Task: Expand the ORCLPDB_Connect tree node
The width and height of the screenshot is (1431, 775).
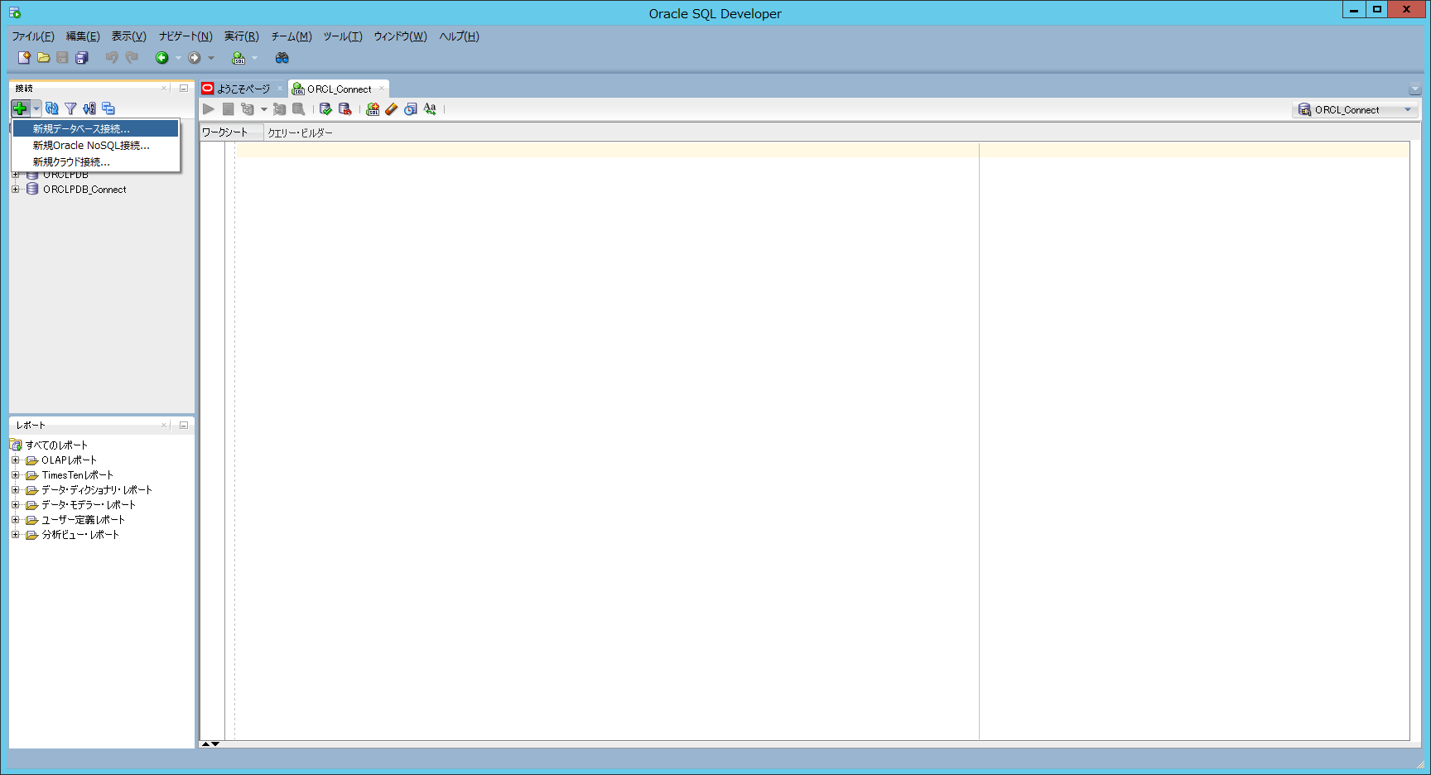Action: tap(15, 190)
